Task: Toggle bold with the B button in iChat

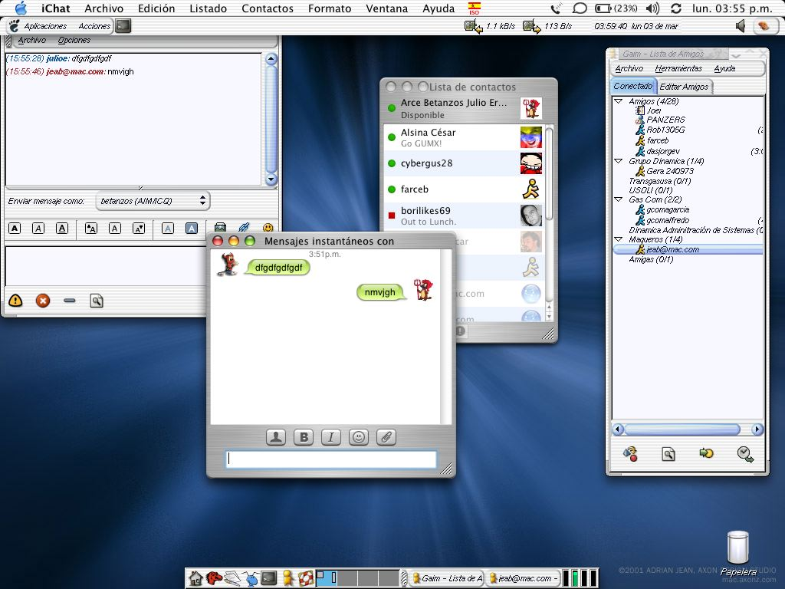Action: (304, 437)
